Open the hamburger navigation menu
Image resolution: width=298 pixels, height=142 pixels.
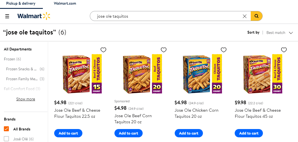7,16
